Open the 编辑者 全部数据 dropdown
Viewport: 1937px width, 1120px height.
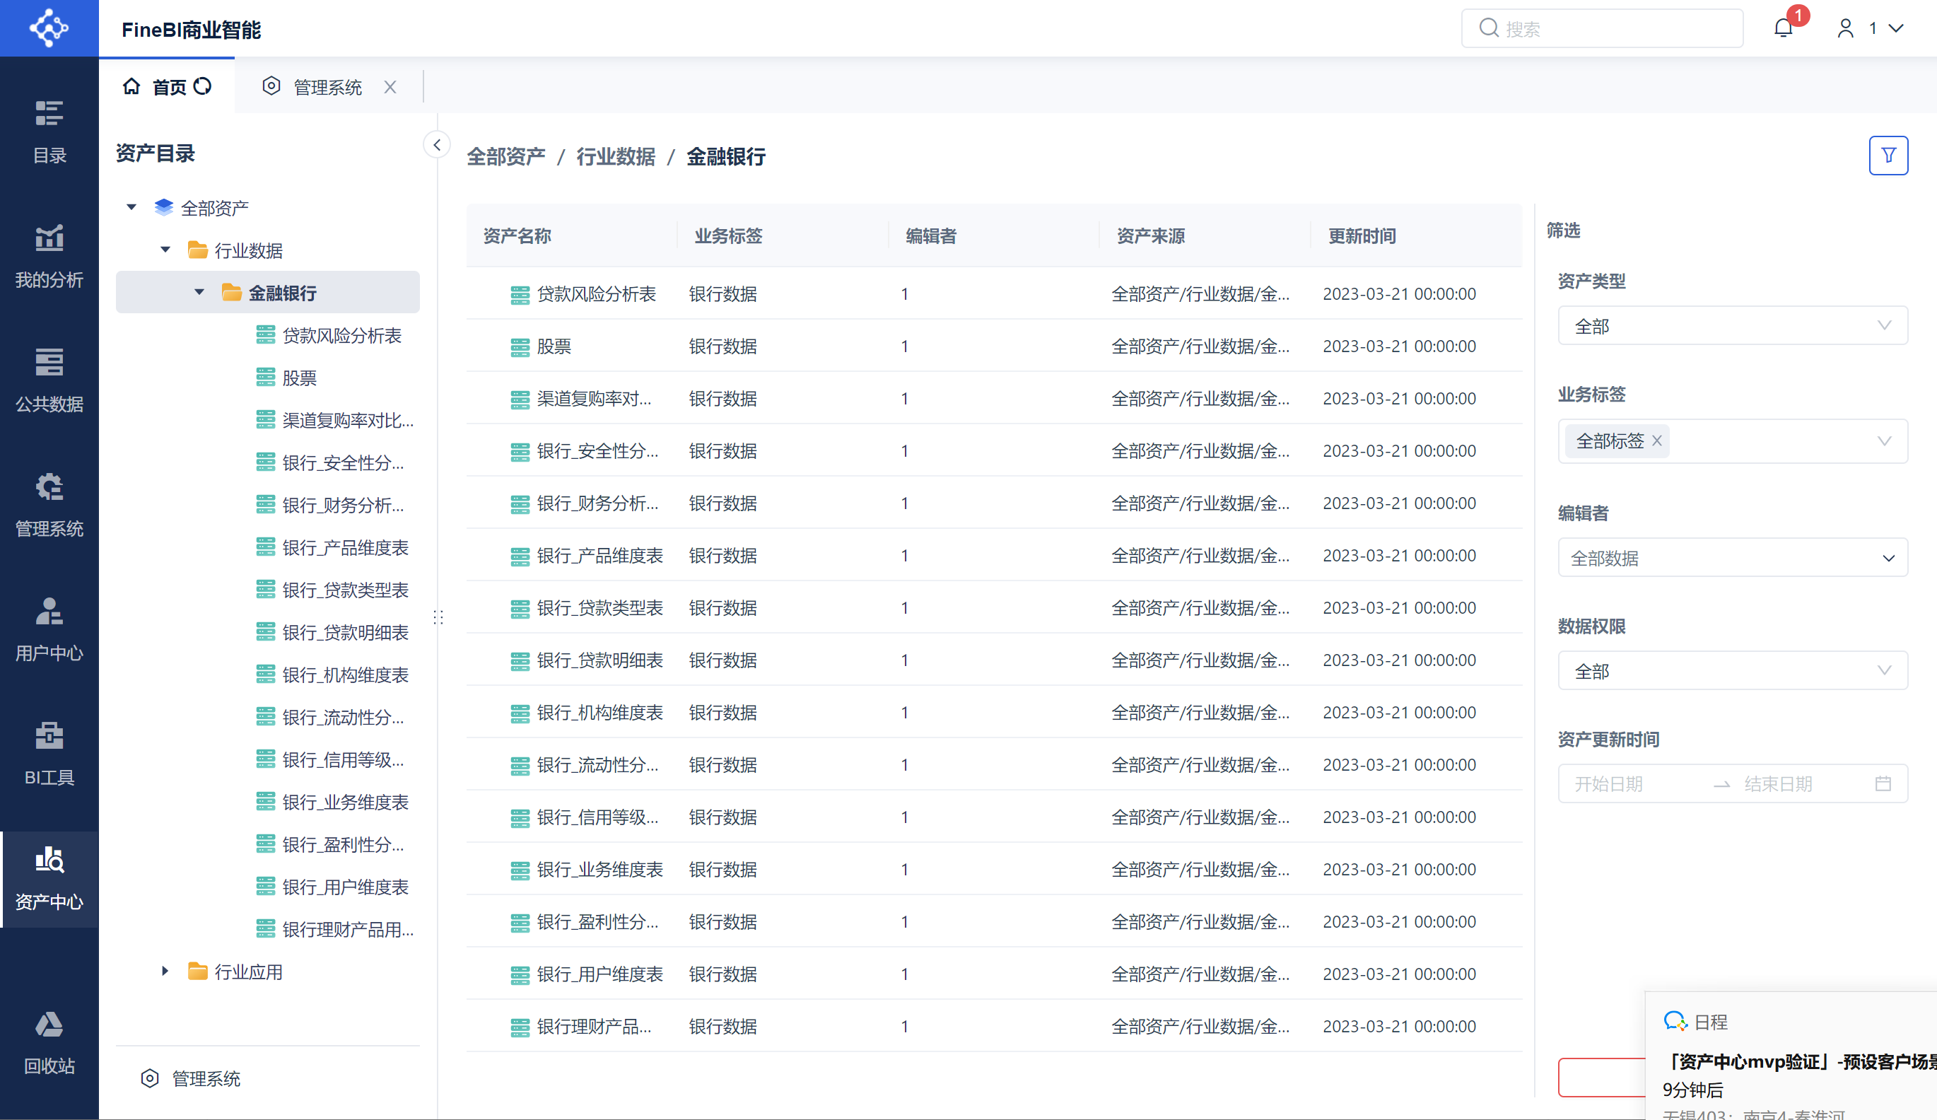tap(1732, 558)
